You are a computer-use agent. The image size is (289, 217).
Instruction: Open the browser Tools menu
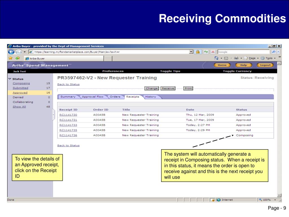pos(268,58)
